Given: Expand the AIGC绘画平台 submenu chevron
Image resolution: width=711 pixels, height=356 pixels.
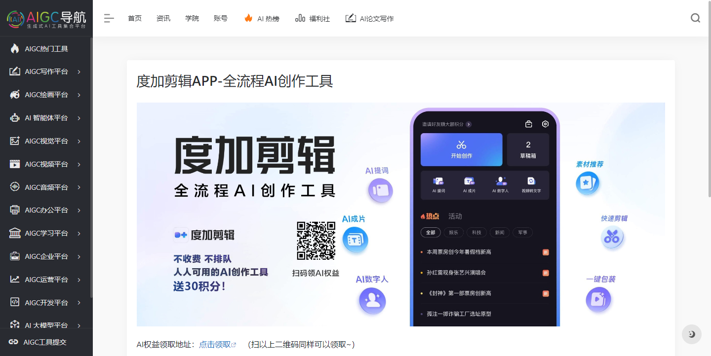Looking at the screenshot, I should pos(79,95).
